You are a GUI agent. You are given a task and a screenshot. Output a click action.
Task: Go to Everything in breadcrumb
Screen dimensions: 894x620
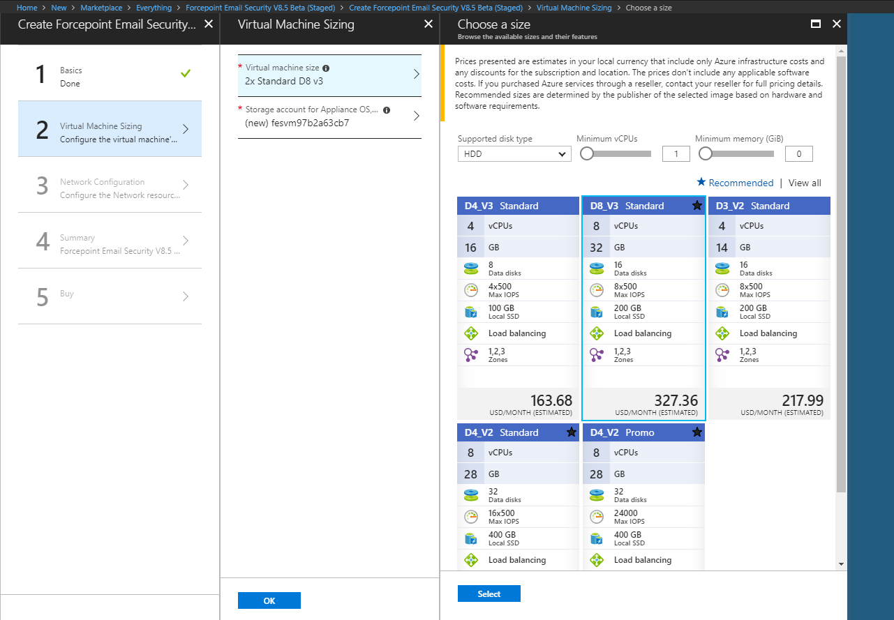(x=154, y=8)
